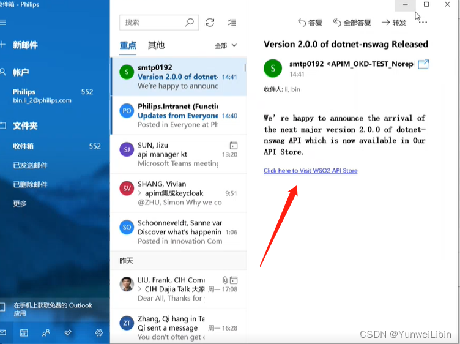Open the hamburger navigation menu

[x=3, y=22]
